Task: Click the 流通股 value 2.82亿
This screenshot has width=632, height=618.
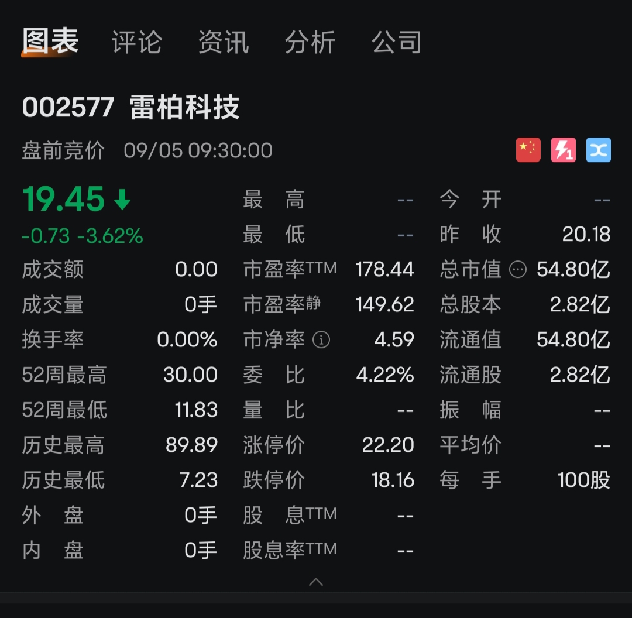Action: tap(580, 375)
